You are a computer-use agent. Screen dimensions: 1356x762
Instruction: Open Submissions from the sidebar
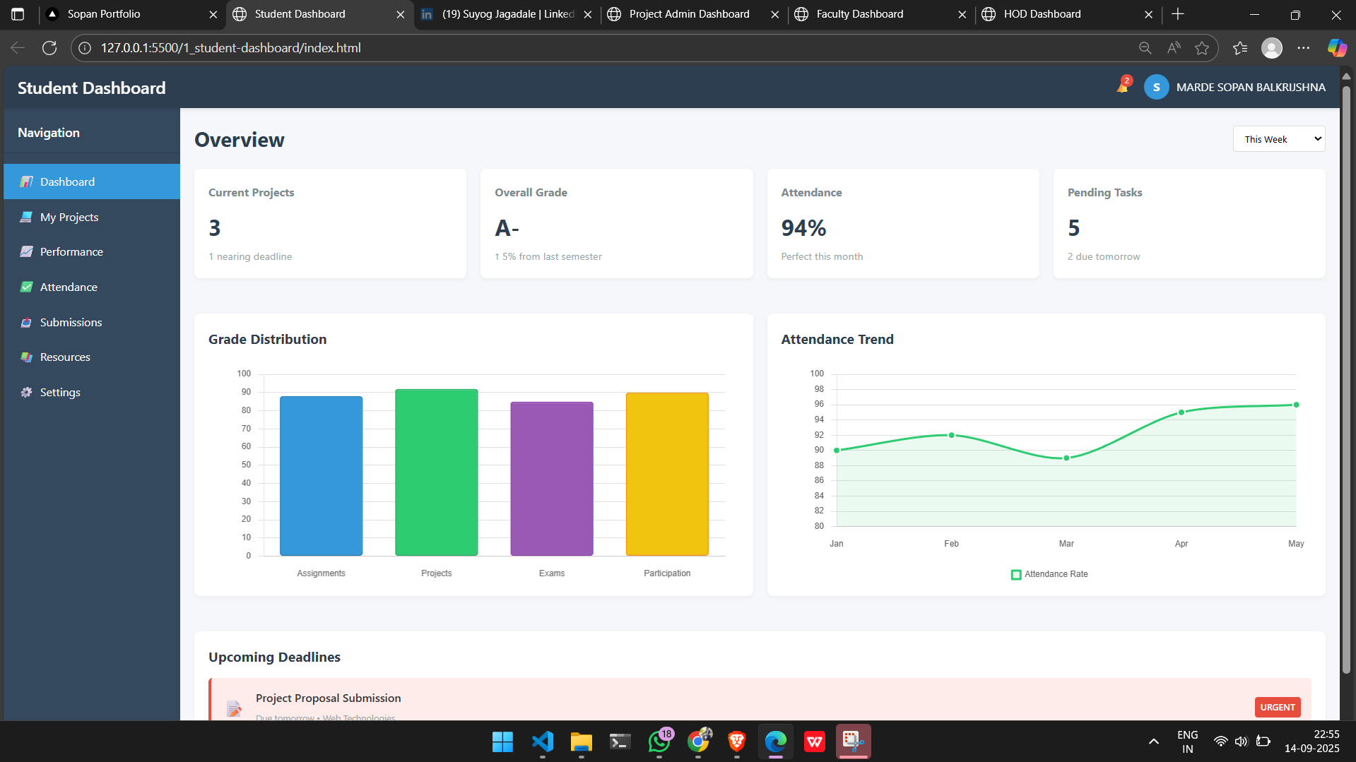(x=92, y=322)
